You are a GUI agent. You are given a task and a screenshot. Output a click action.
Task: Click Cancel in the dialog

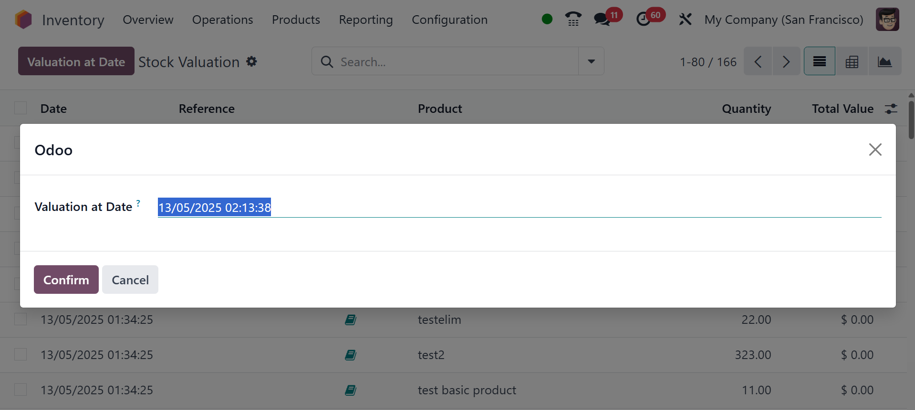click(x=130, y=280)
